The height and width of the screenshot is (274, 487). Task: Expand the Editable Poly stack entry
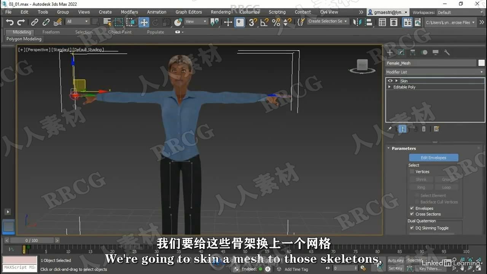pos(389,87)
